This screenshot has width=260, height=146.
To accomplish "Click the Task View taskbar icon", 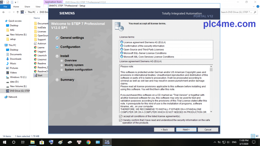I will (x=23, y=142).
